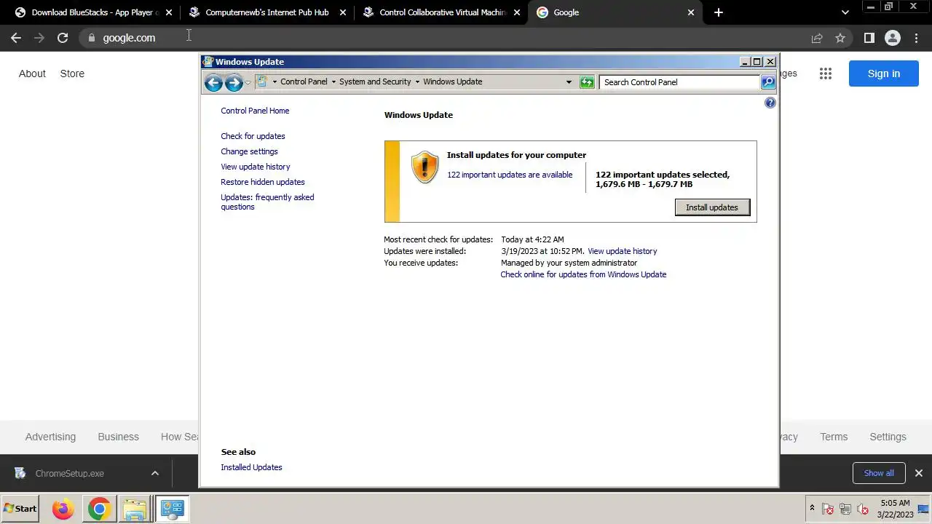Open Google apps grid icon

(825, 74)
